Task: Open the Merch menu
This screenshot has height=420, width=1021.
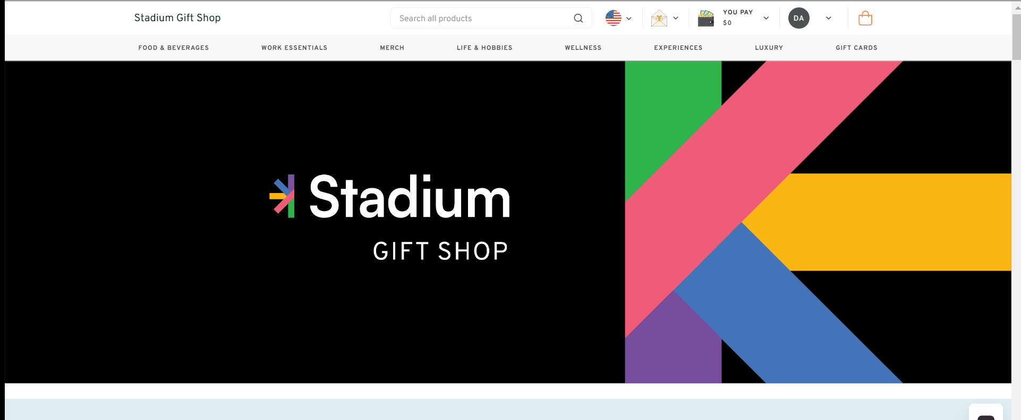Action: (392, 48)
